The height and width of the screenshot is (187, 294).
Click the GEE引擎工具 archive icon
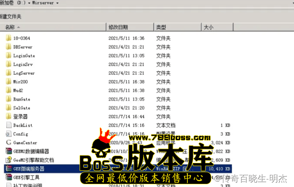click(x=8, y=178)
